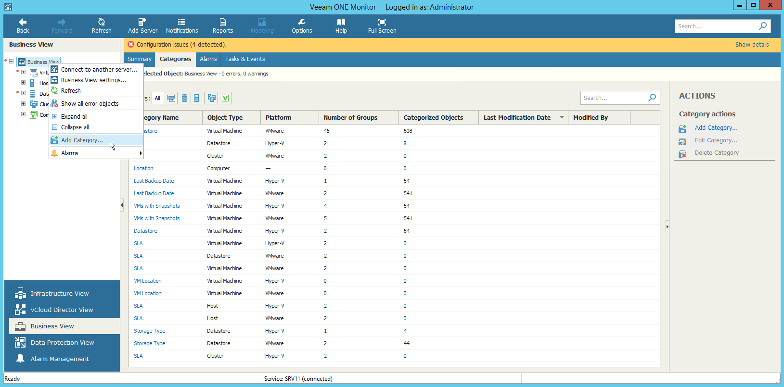Sort by Categorized Objects column header

coord(438,117)
